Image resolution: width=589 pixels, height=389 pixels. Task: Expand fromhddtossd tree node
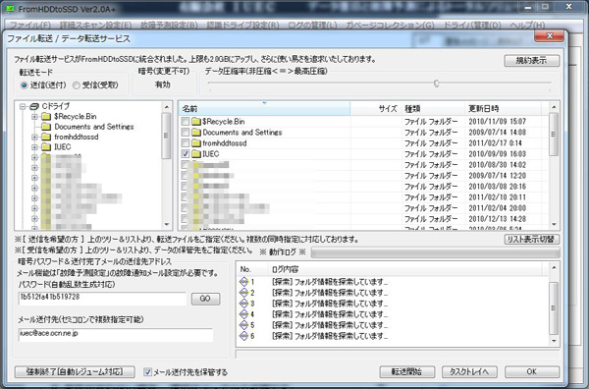point(34,138)
